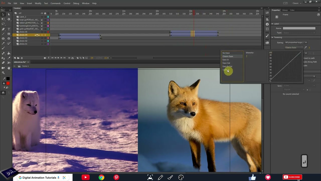Open the Classic Ease preset dropdown
The width and height of the screenshot is (321, 181).
(294, 48)
